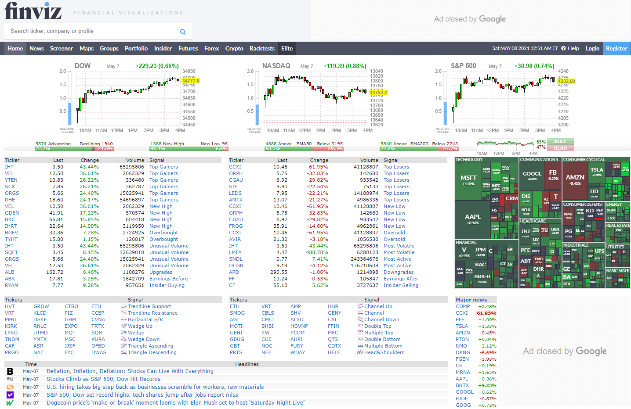Open TSLA in Major news list
Image resolution: width=631 pixels, height=409 pixels.
click(462, 326)
